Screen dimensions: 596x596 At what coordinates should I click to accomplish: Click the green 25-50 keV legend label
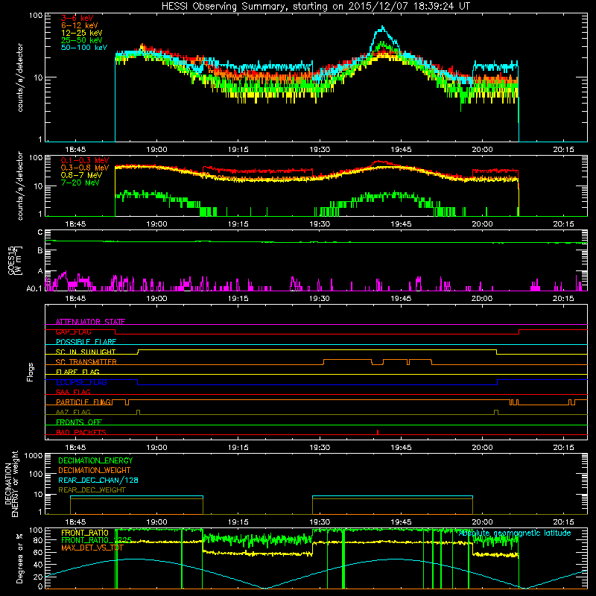[x=81, y=40]
